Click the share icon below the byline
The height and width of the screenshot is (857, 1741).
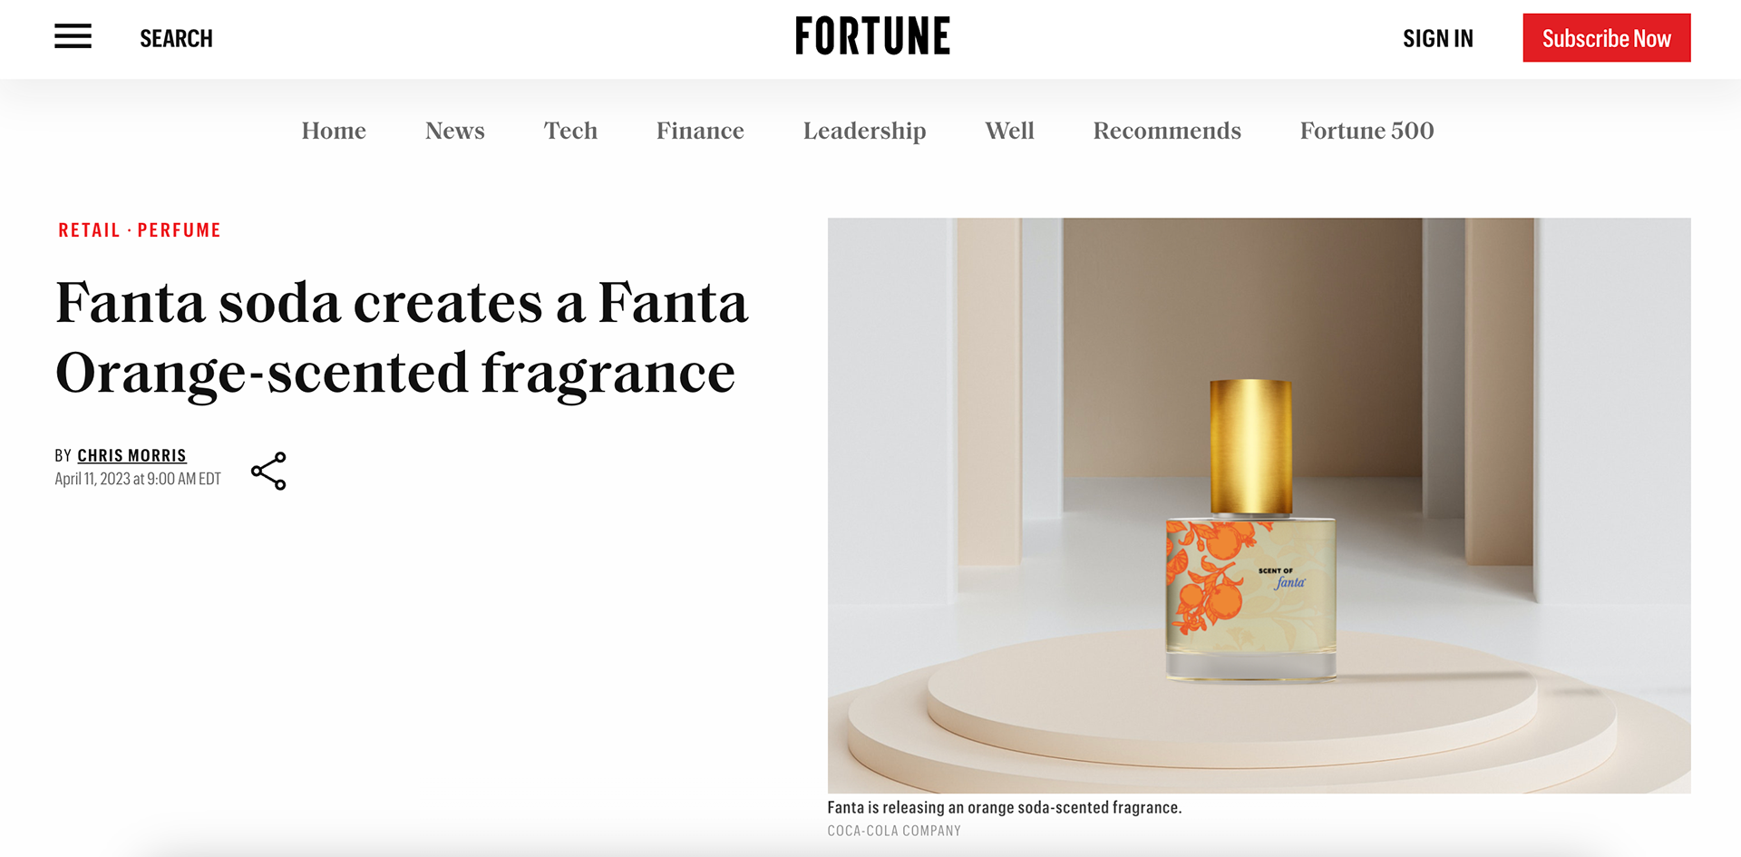pos(268,471)
